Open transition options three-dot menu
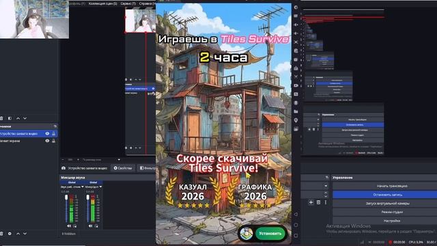The width and height of the screenshot is (437, 246). click(x=326, y=202)
